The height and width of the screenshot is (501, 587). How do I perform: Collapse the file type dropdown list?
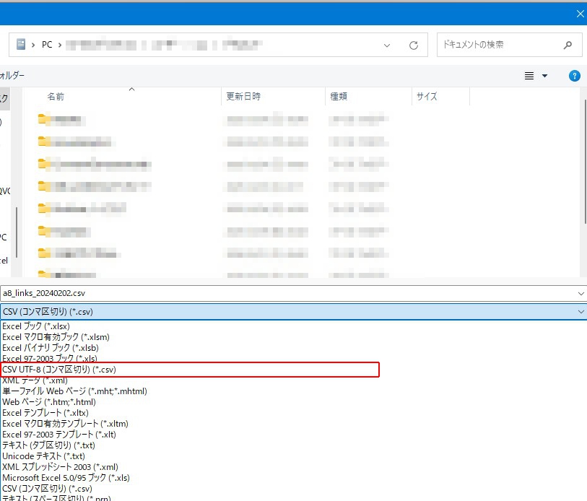click(x=581, y=312)
